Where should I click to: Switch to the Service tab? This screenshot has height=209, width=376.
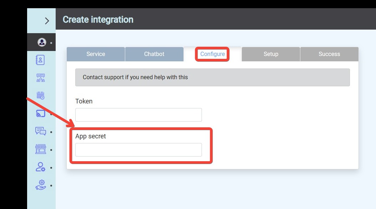coord(96,54)
